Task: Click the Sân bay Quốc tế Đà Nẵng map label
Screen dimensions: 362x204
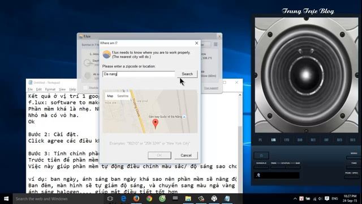Action: click(x=165, y=117)
